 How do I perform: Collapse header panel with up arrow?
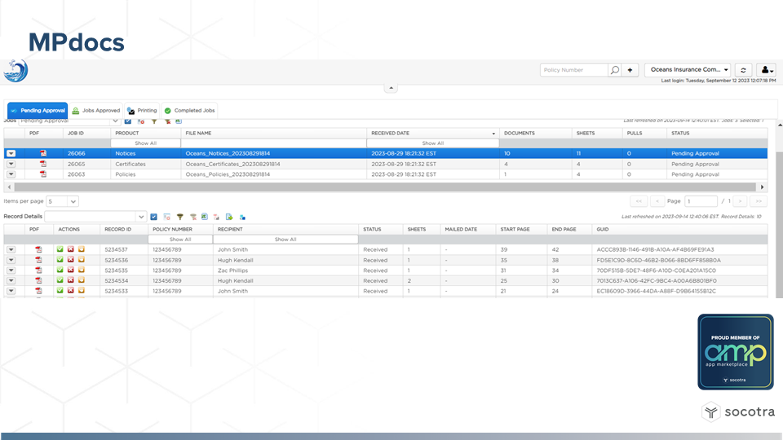point(391,88)
